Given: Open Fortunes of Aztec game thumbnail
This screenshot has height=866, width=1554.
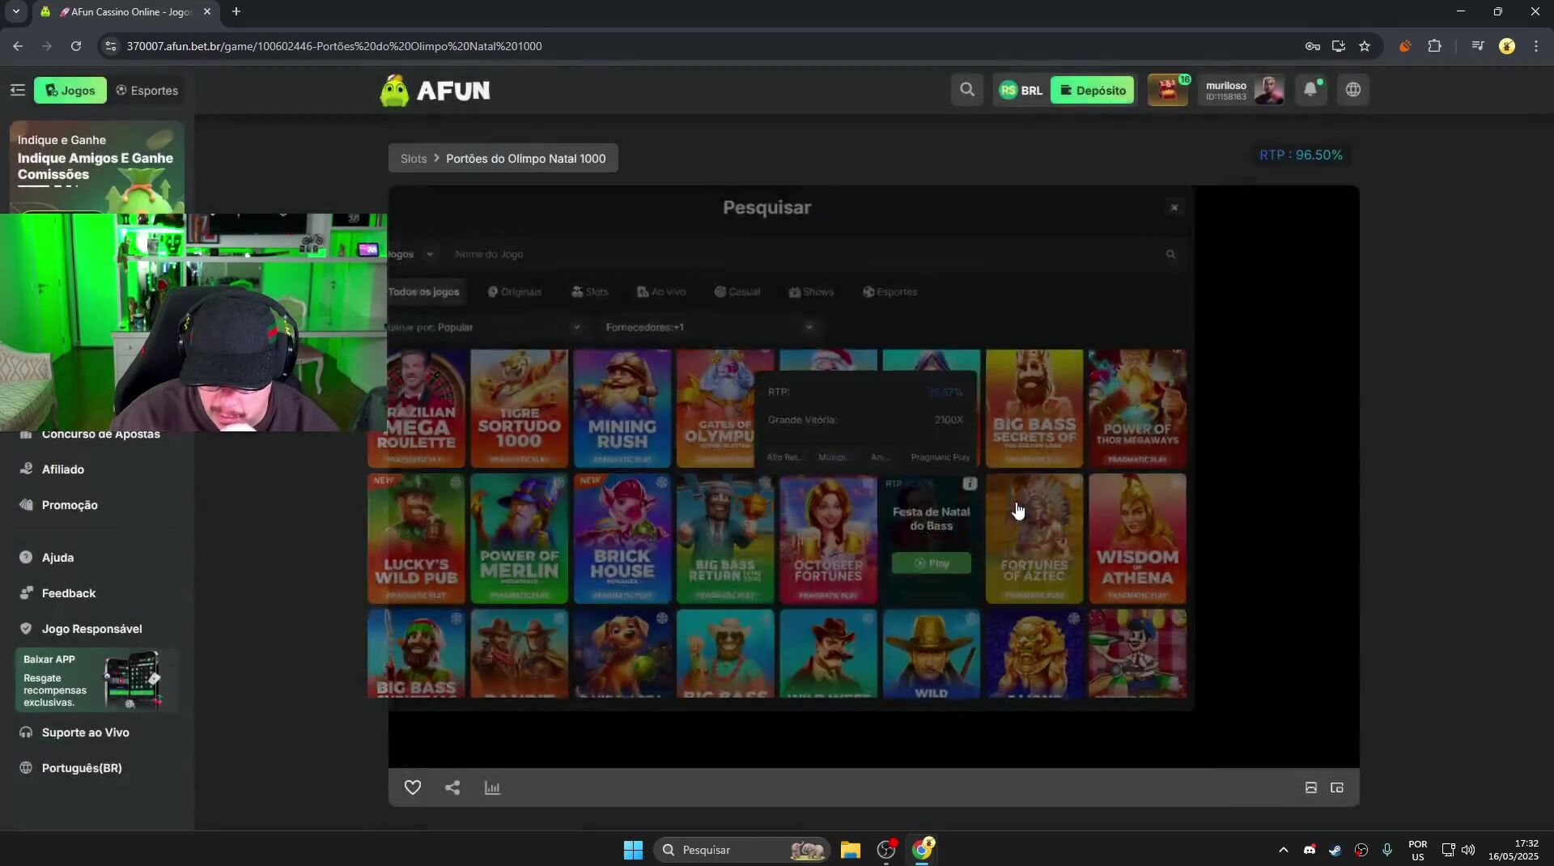Looking at the screenshot, I should (1034, 539).
